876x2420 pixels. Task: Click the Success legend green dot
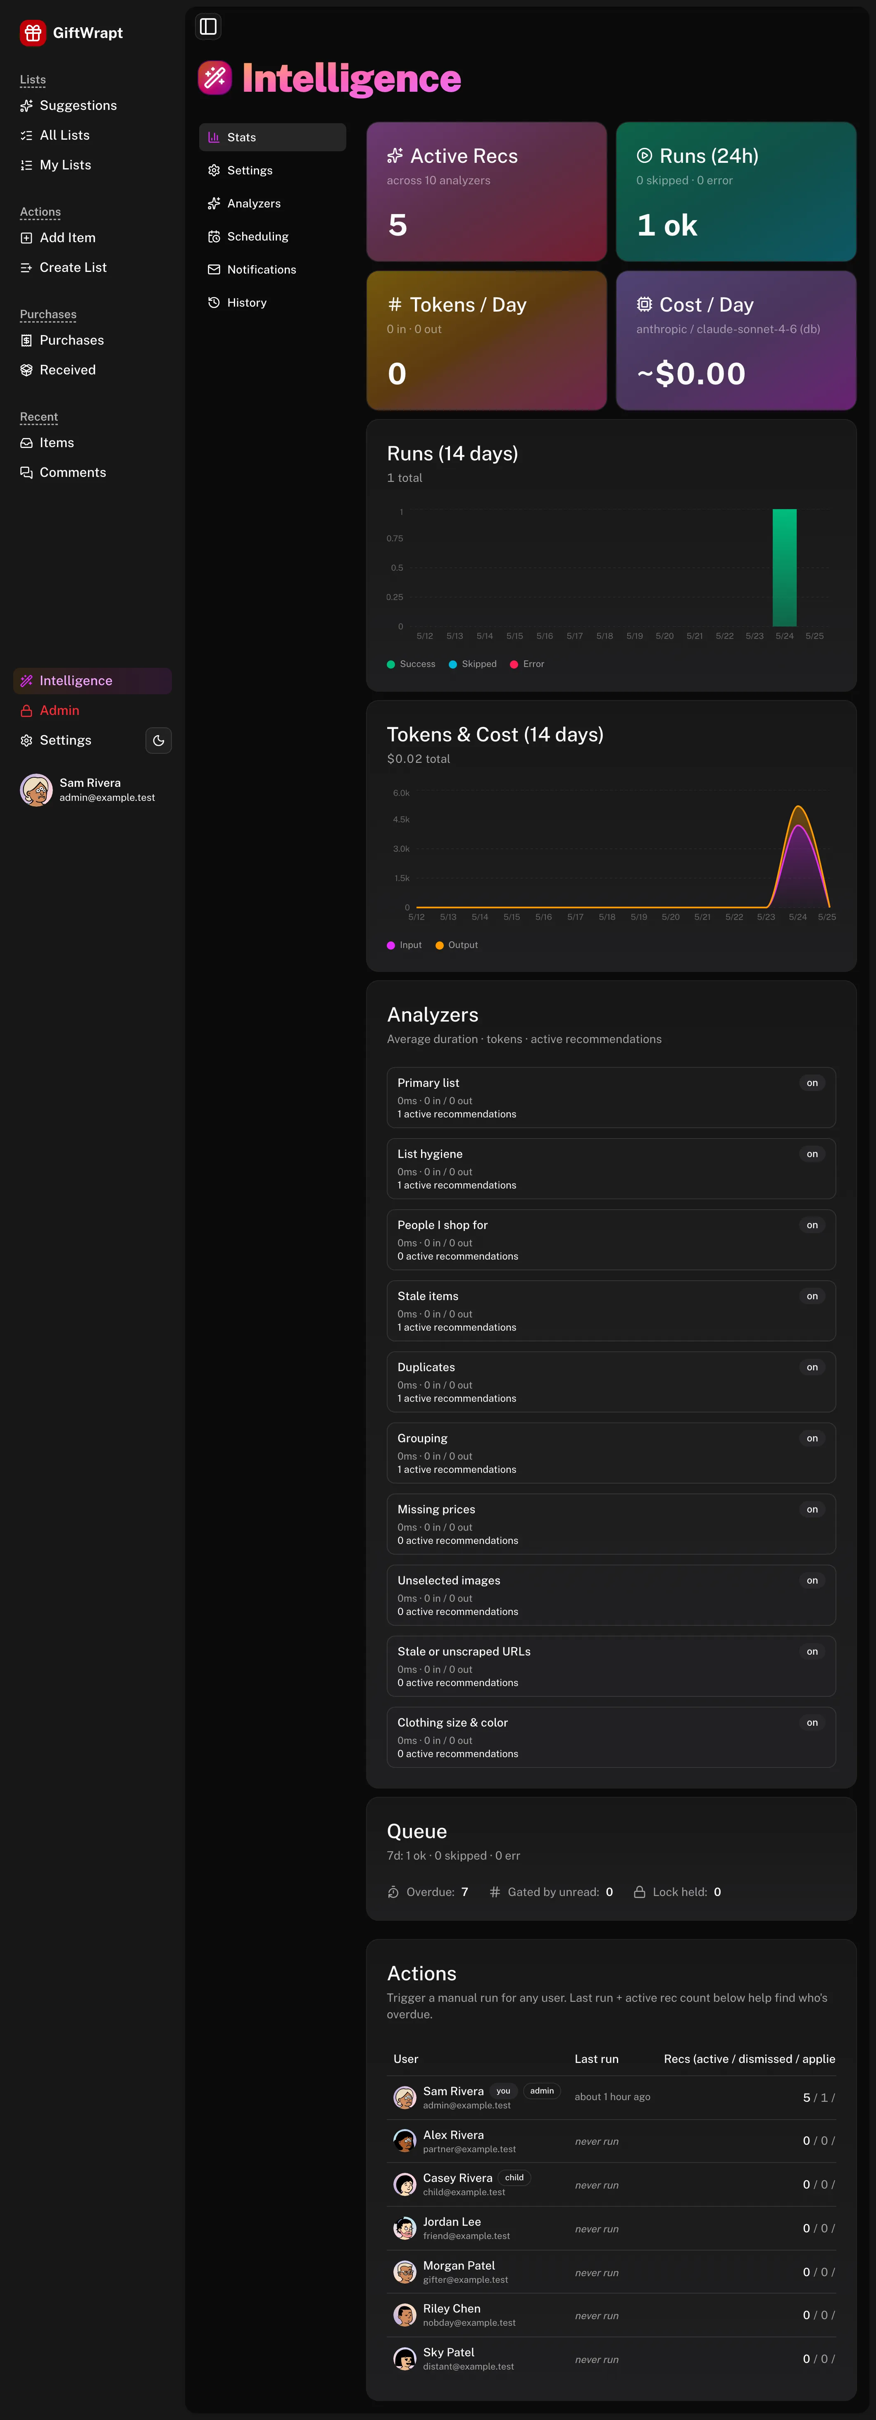pos(390,664)
